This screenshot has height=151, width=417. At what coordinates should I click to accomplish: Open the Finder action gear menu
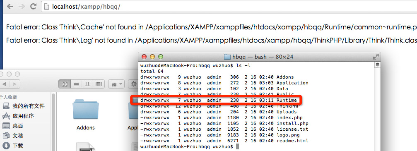coord(133,84)
